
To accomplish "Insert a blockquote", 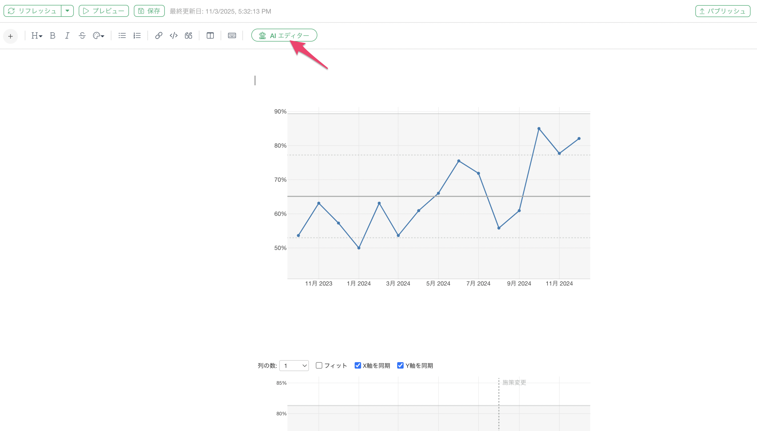I will coord(188,36).
